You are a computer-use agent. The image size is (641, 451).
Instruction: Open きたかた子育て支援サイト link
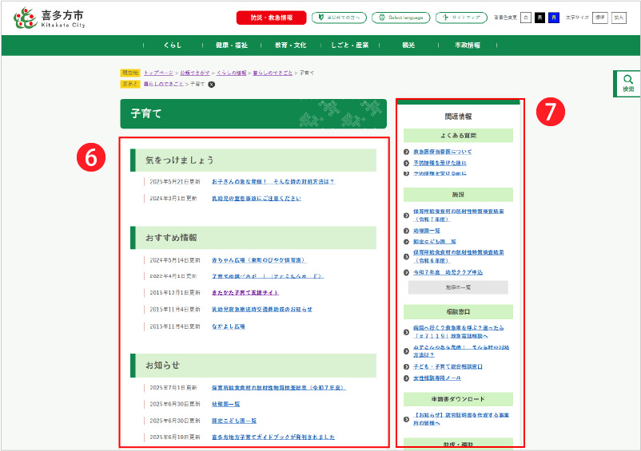tap(245, 293)
